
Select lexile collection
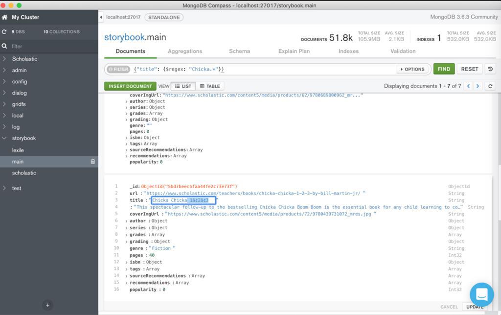(18, 150)
